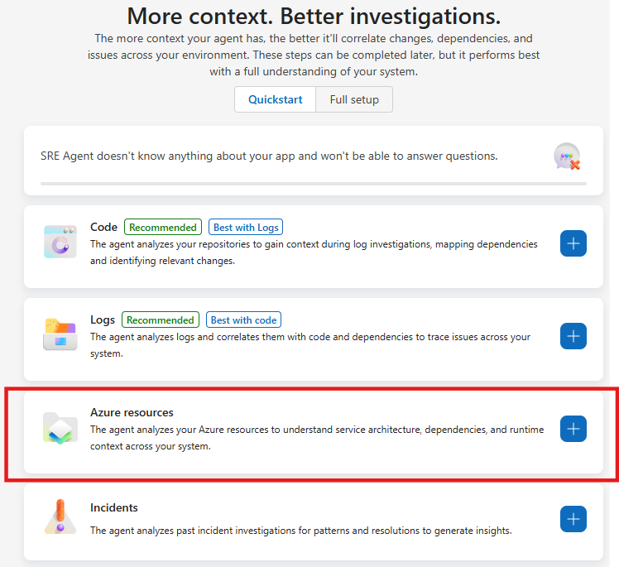The width and height of the screenshot is (619, 567).
Task: Click the SRE Agent progress bar
Action: tap(313, 183)
